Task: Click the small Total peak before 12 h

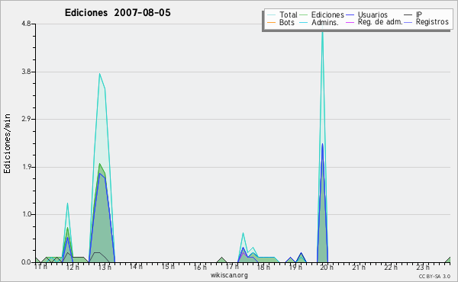Action: pyautogui.click(x=67, y=203)
